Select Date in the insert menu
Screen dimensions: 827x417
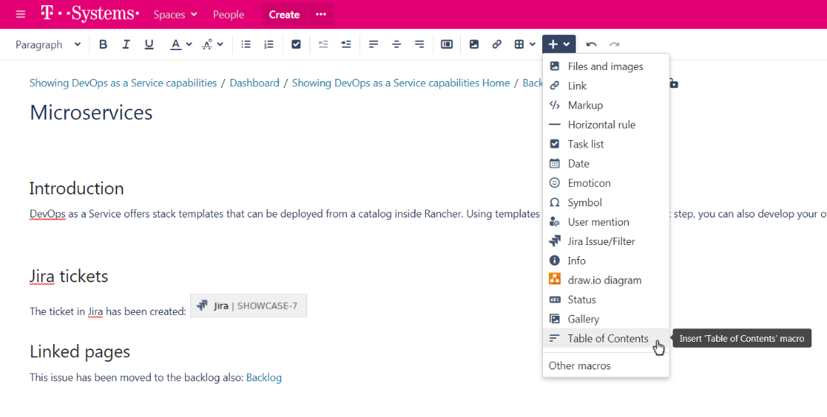(x=606, y=164)
